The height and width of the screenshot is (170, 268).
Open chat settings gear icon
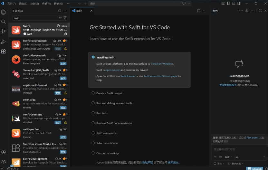247,11
